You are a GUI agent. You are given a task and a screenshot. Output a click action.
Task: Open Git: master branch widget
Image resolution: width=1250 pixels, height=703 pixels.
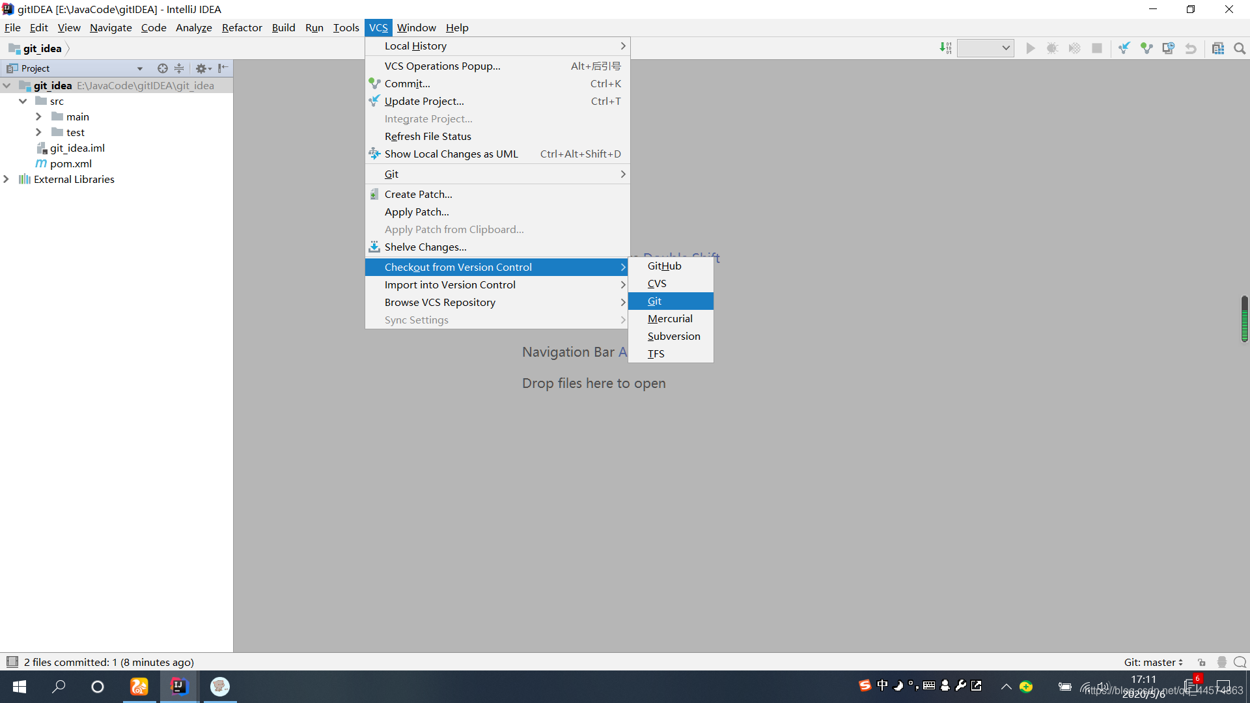[1153, 662]
